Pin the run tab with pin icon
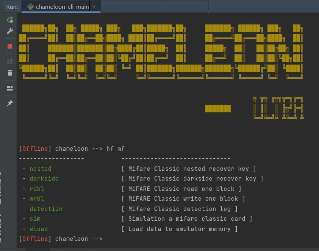 point(10,103)
